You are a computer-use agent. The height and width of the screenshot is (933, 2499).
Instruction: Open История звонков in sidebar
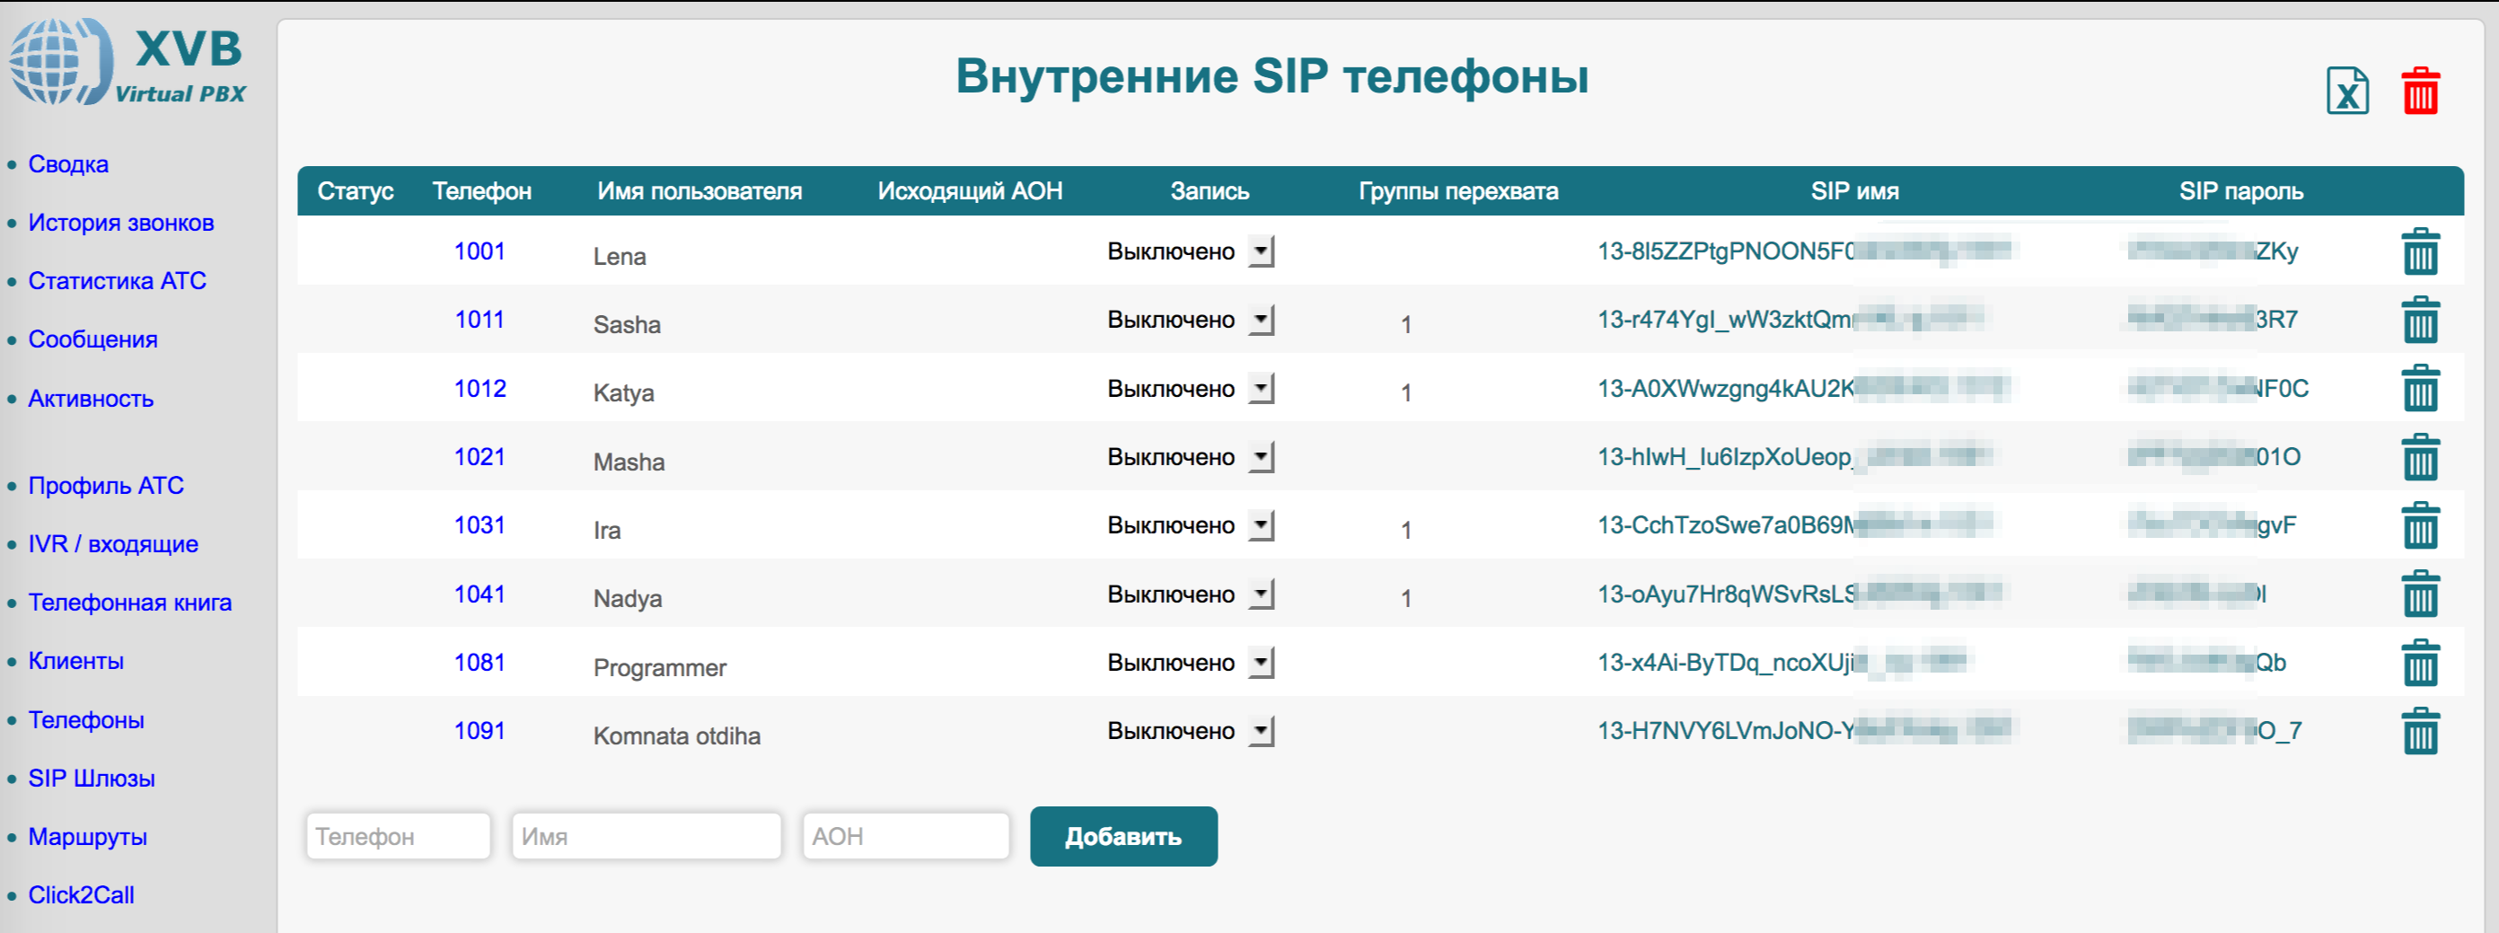pyautogui.click(x=120, y=223)
